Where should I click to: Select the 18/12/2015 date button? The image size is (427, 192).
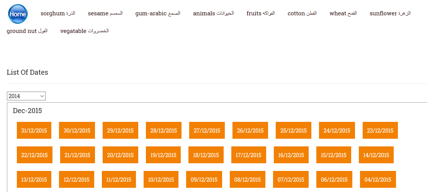[x=206, y=155]
